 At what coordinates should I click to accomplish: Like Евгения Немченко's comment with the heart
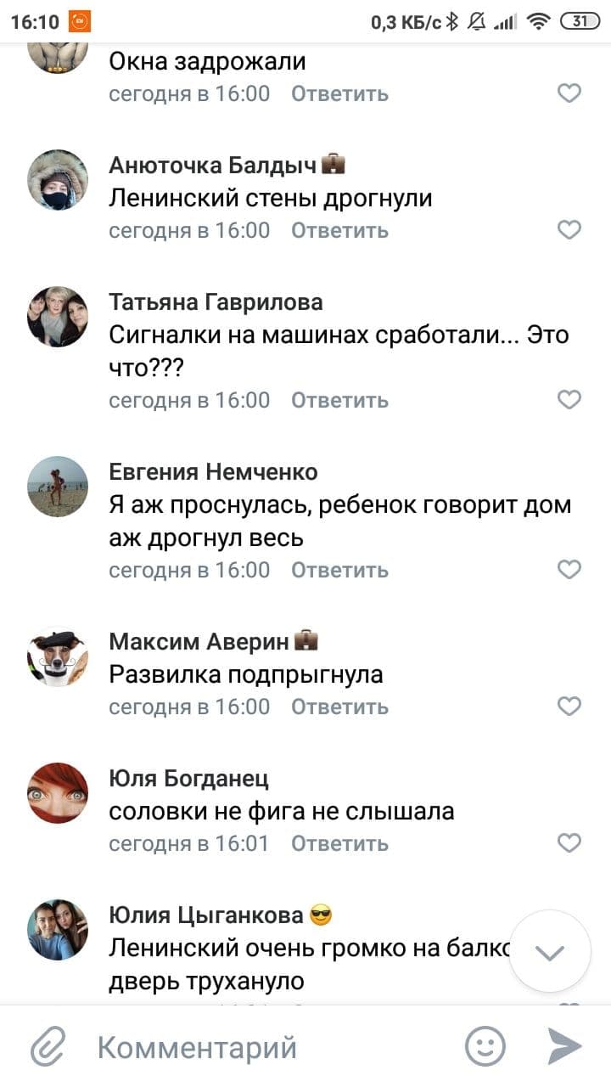tap(569, 570)
